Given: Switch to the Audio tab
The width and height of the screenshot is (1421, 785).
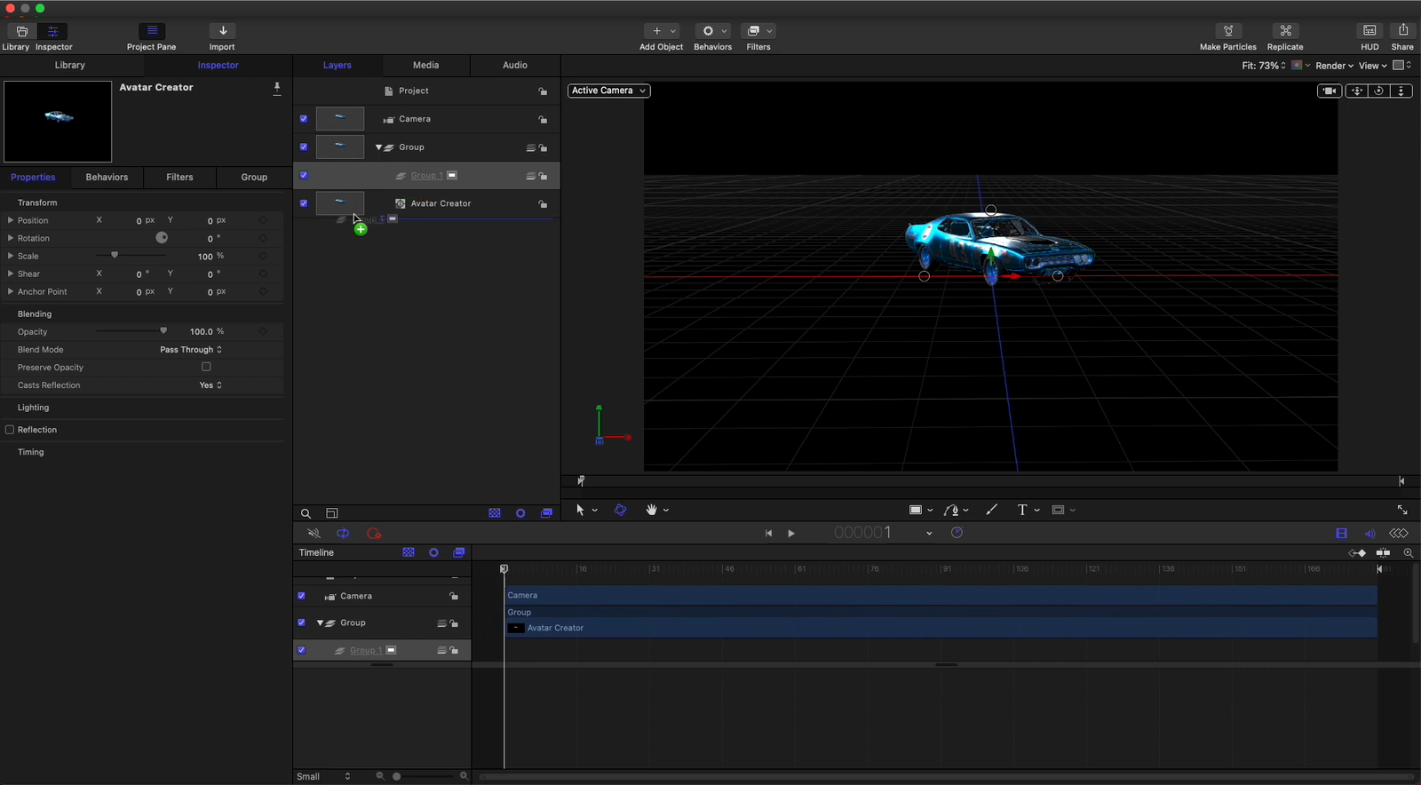Looking at the screenshot, I should click(515, 66).
